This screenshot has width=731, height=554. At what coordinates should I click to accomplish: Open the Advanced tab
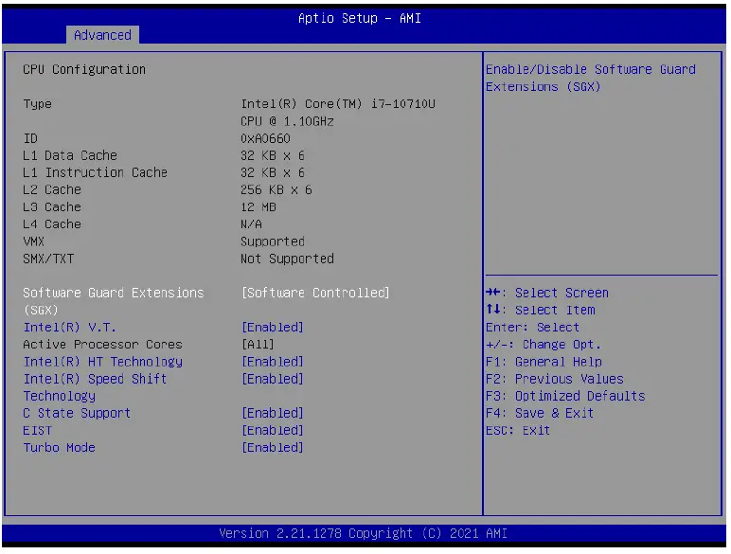102,35
